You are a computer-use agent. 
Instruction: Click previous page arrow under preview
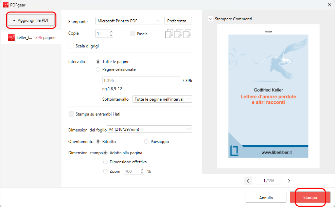point(248,181)
